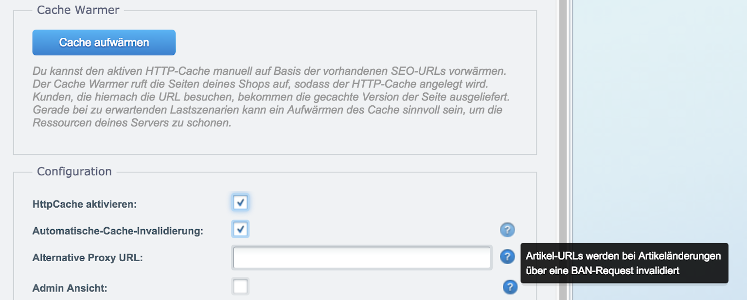The height and width of the screenshot is (300, 747).
Task: Uncheck Automatische-Cache-Invalidierung
Action: pos(240,229)
